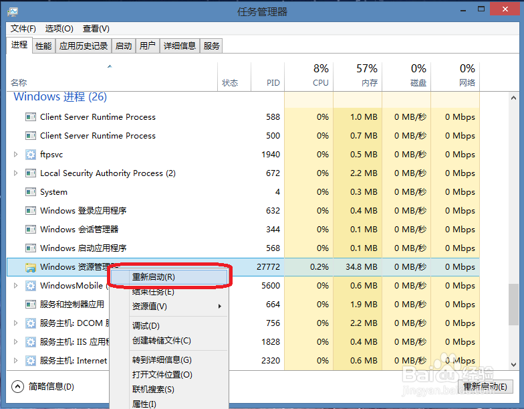Click the System process icon
The width and height of the screenshot is (524, 409).
[31, 191]
